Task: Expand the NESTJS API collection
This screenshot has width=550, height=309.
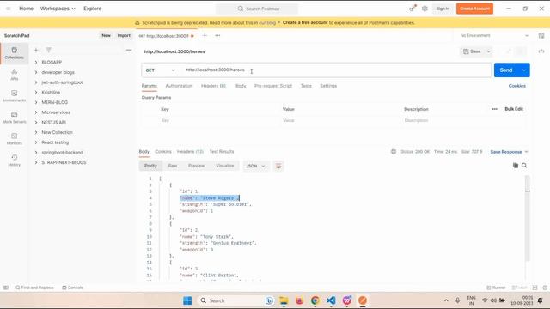Action: 36,122
